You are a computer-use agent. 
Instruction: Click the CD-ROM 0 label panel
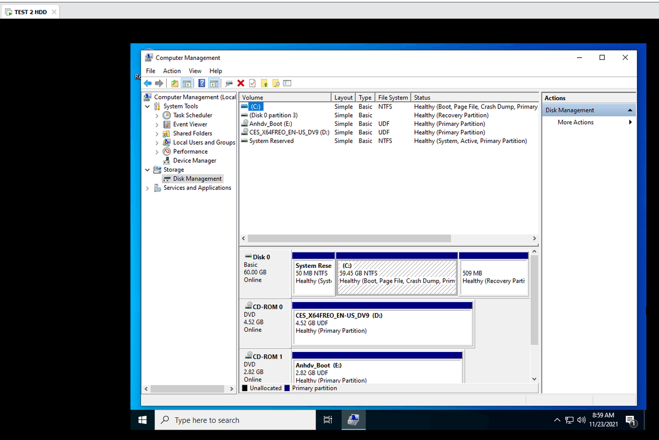pyautogui.click(x=265, y=323)
